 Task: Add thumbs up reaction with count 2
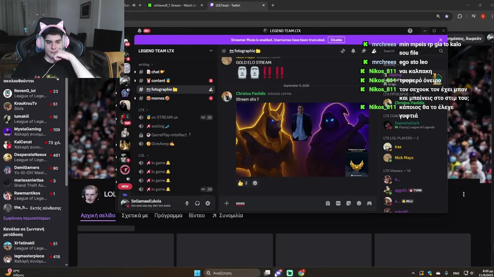[243, 183]
